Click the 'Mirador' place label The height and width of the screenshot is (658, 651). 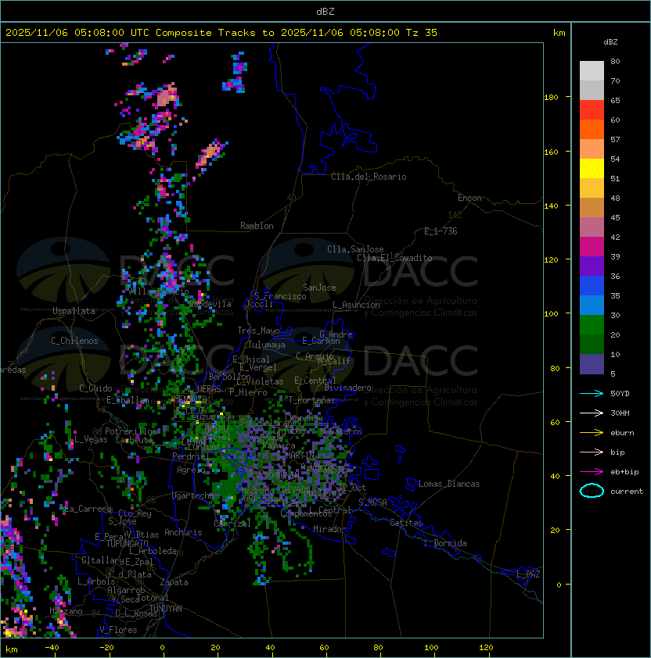click(330, 529)
